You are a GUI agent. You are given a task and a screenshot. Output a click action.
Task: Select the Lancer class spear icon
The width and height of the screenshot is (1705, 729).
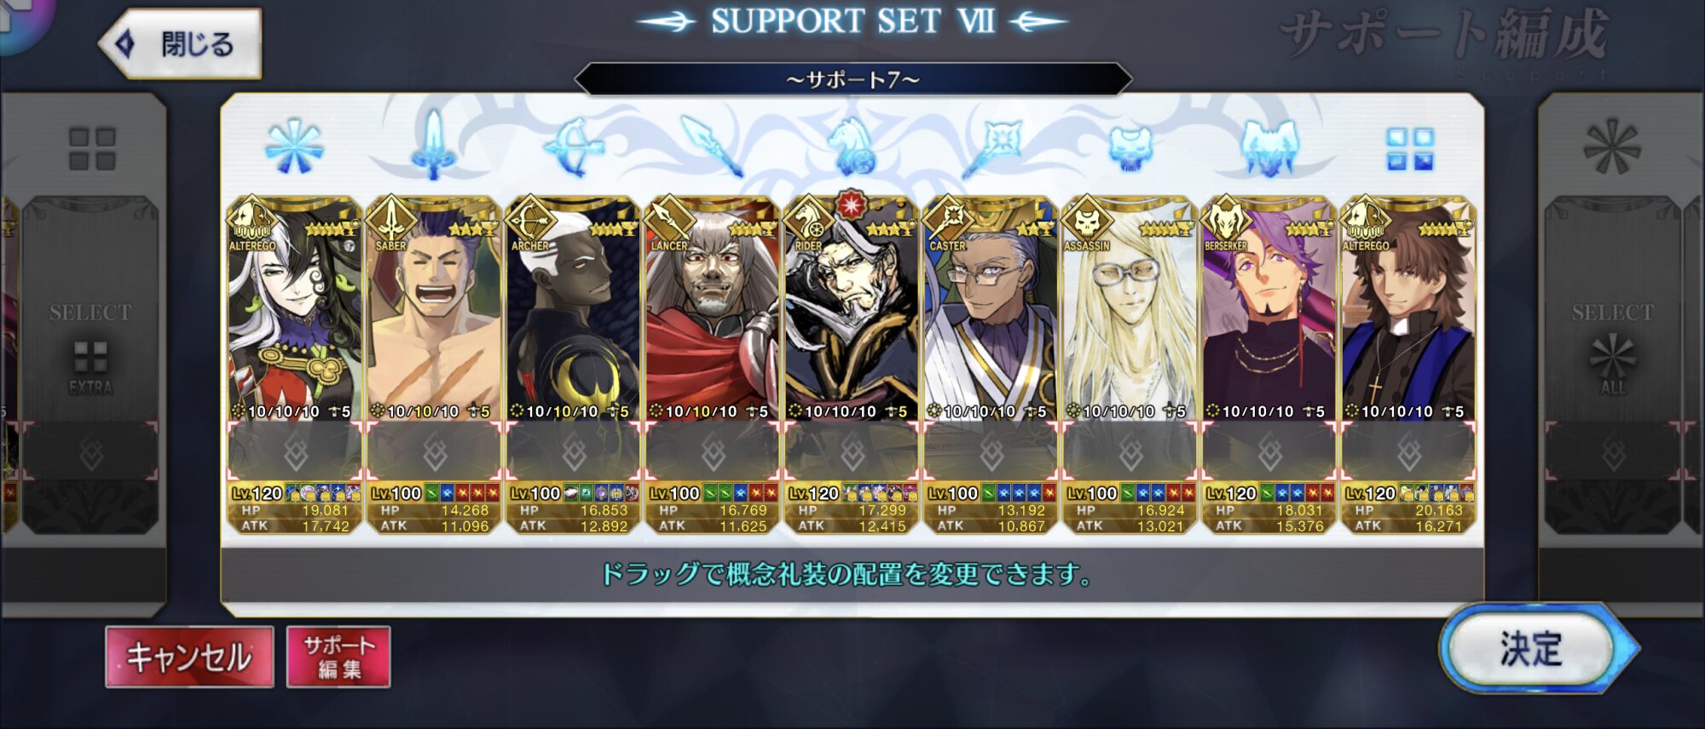tap(712, 146)
